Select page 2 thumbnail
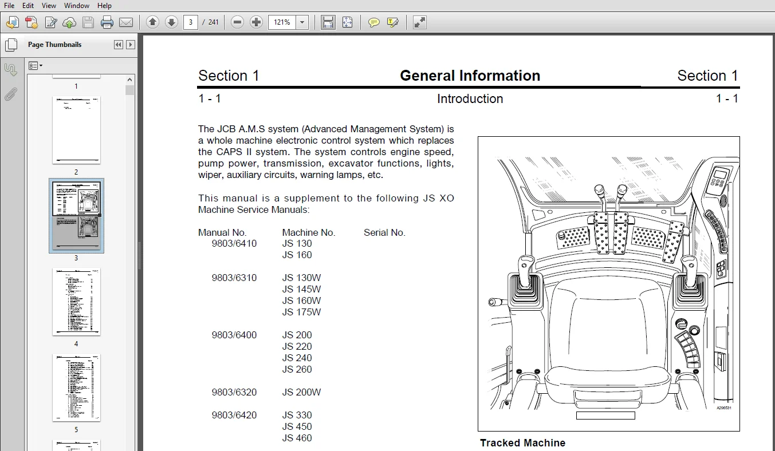 point(76,130)
